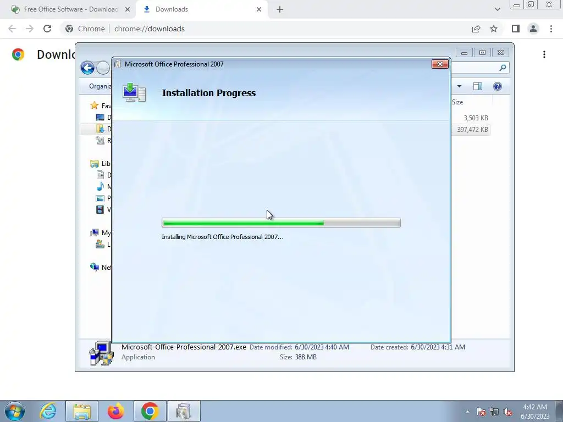Click the Explorer back button
This screenshot has height=422, width=563.
tap(87, 68)
